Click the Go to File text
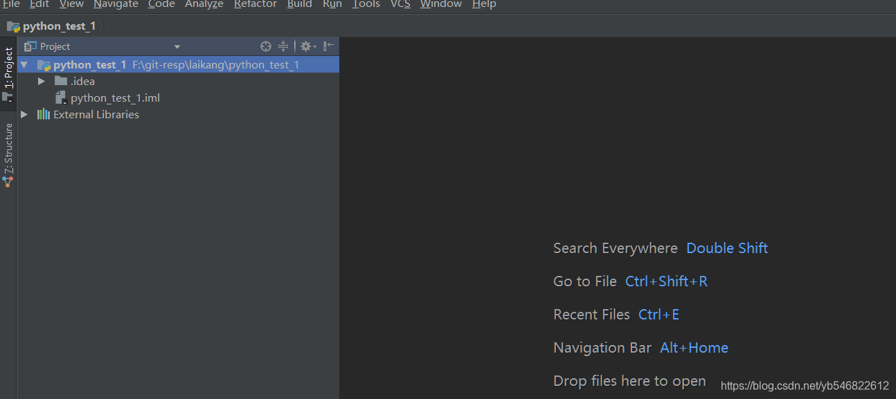 tap(585, 281)
